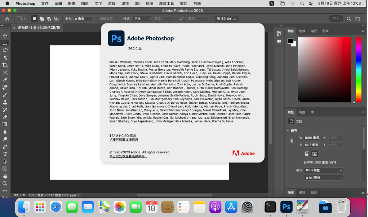This screenshot has width=368, height=217.
Task: Select the Frame tool
Action: (x=5, y=73)
